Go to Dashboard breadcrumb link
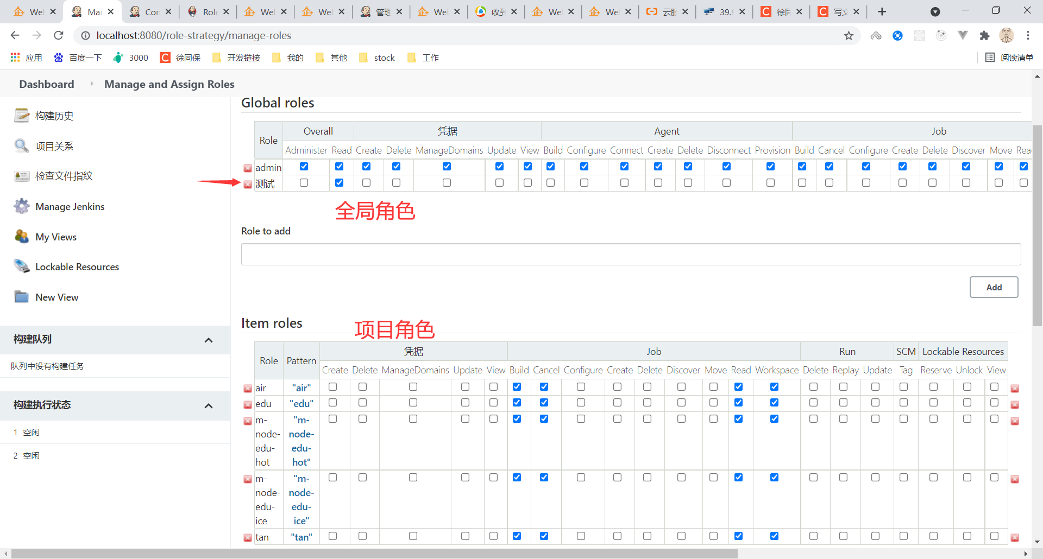 (x=47, y=84)
